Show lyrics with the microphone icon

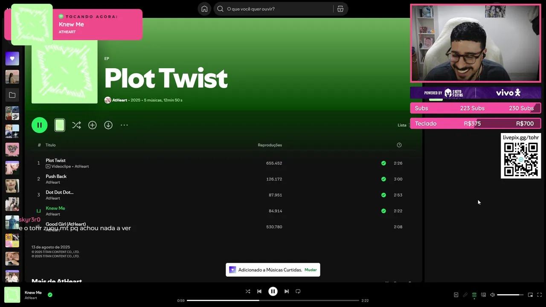[465, 295]
